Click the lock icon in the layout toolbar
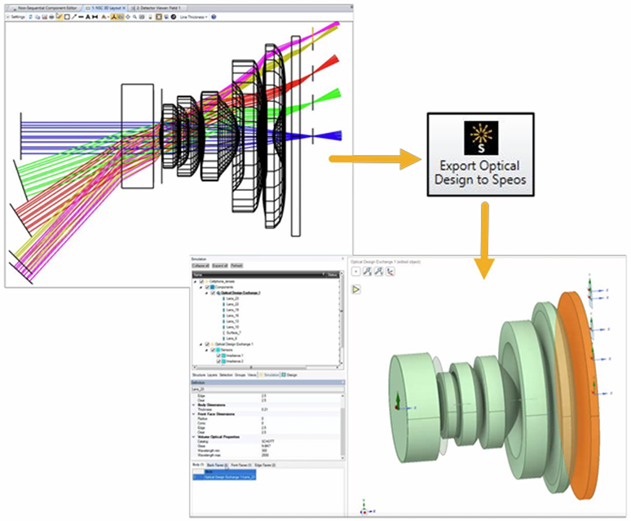Viewport: 631px width, 521px height. click(150, 17)
